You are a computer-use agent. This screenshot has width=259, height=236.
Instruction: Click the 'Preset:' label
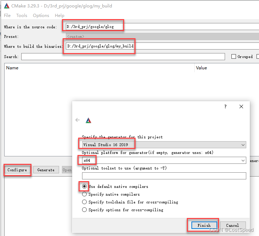pyautogui.click(x=11, y=37)
